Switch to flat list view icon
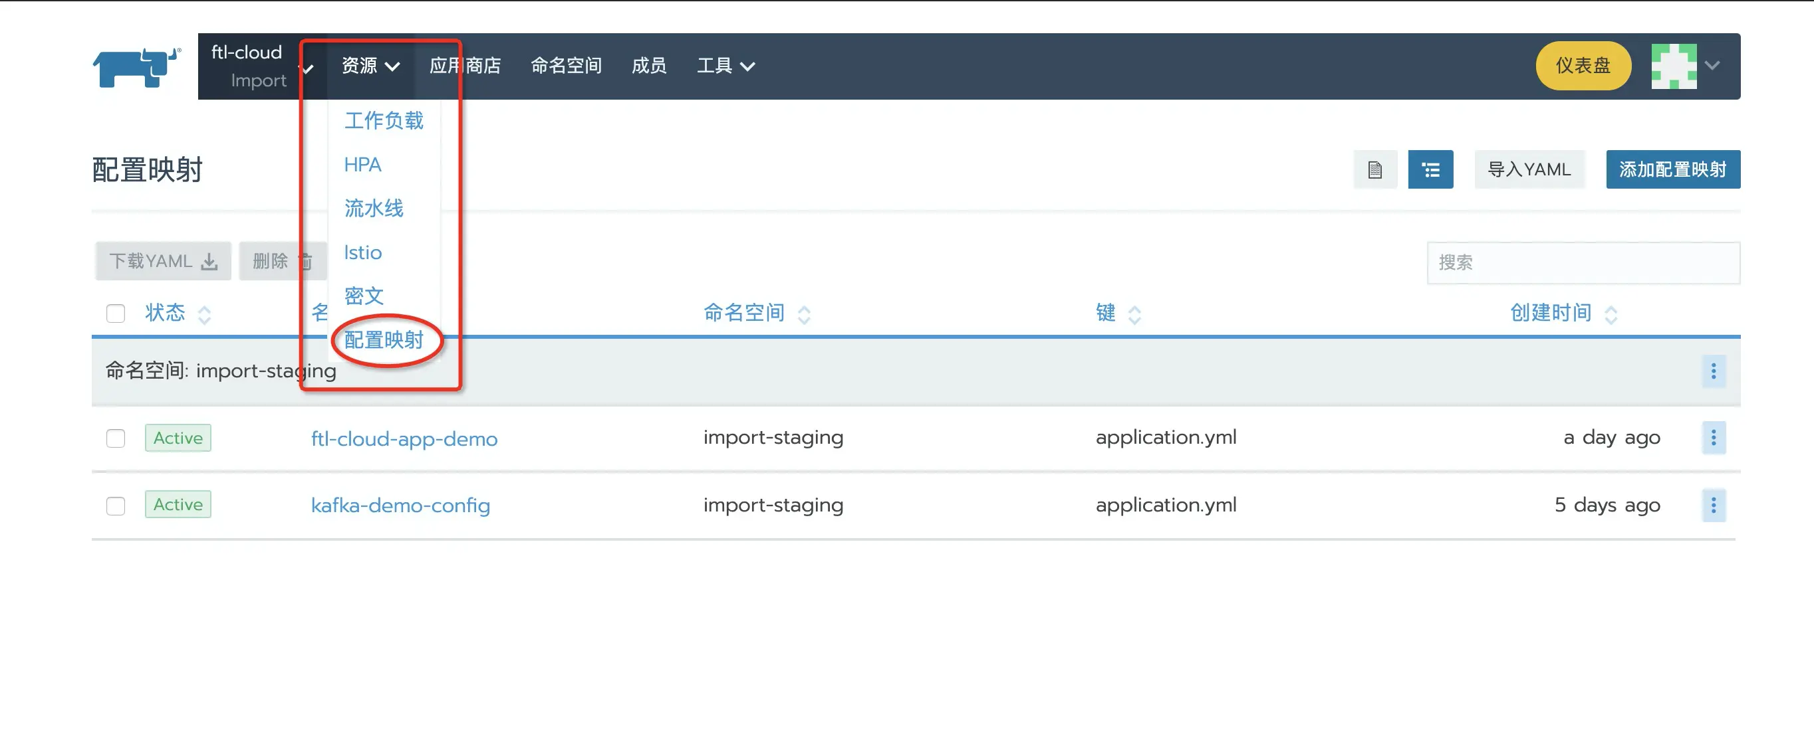 click(x=1374, y=169)
